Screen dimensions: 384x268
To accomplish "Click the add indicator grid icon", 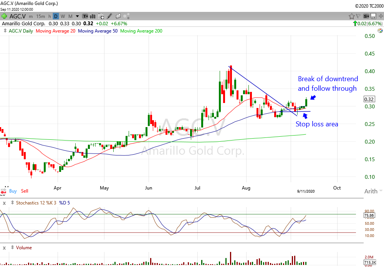I will point(101,16).
